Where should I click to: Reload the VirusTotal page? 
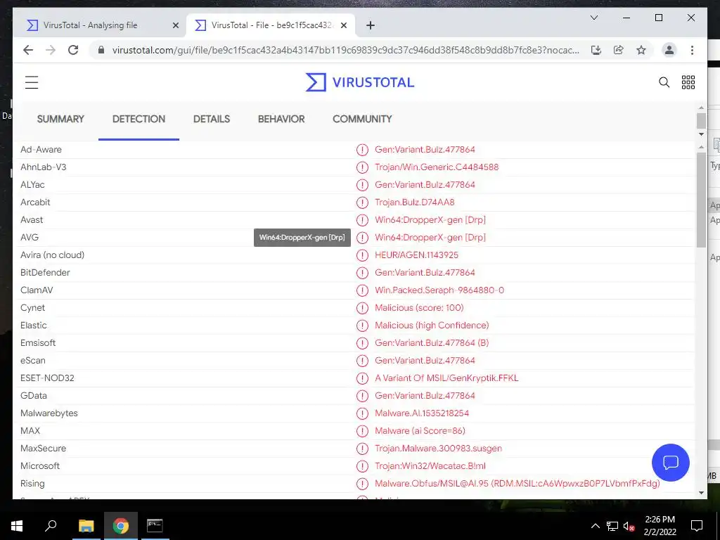tap(73, 50)
